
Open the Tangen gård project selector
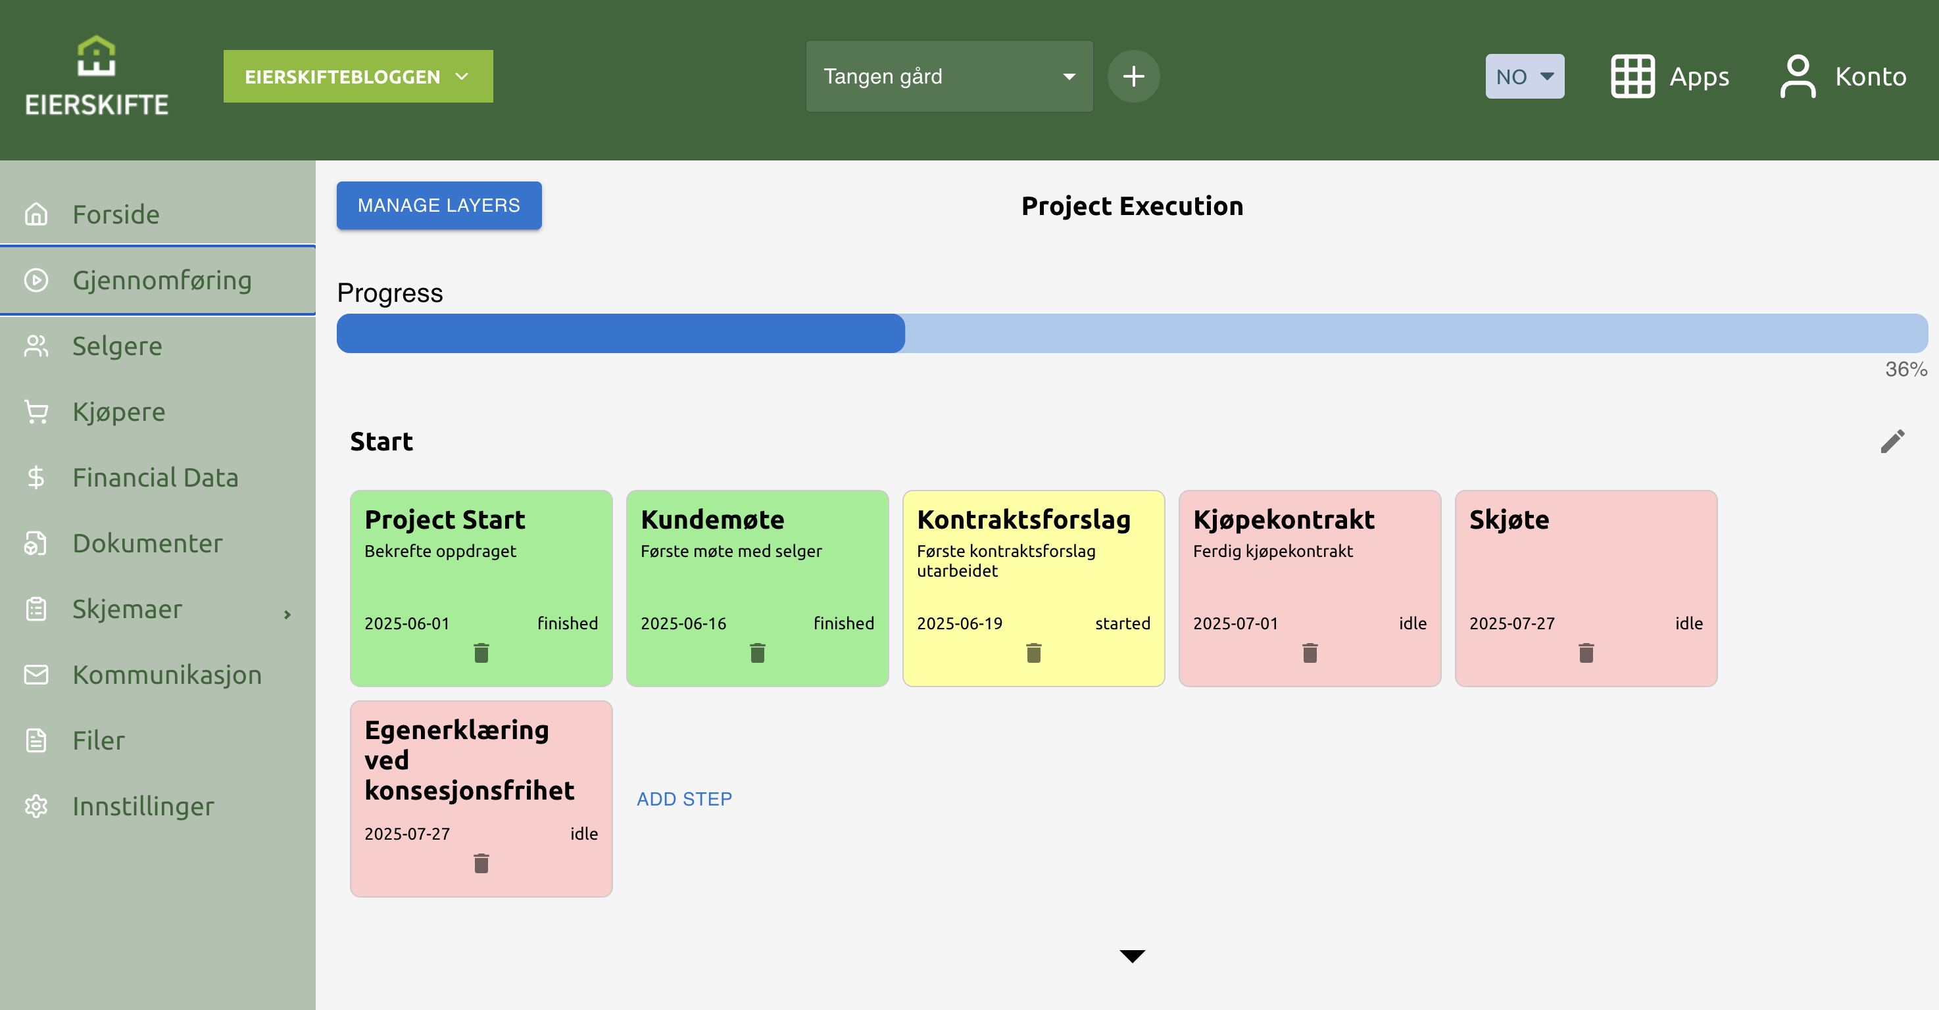coord(949,76)
